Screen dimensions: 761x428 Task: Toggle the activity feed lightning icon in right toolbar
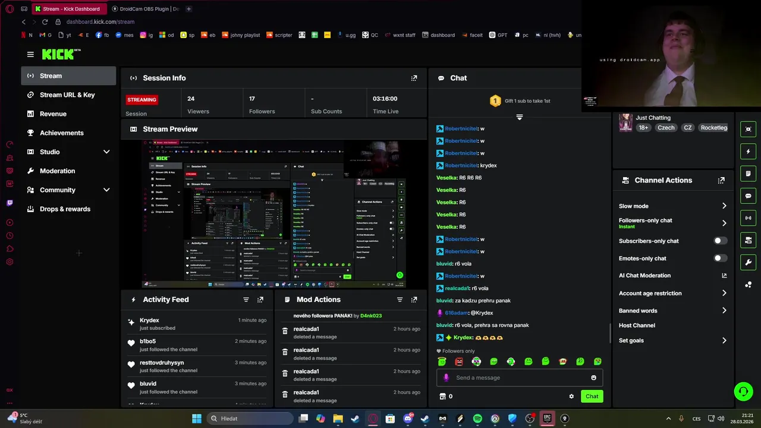(x=749, y=152)
